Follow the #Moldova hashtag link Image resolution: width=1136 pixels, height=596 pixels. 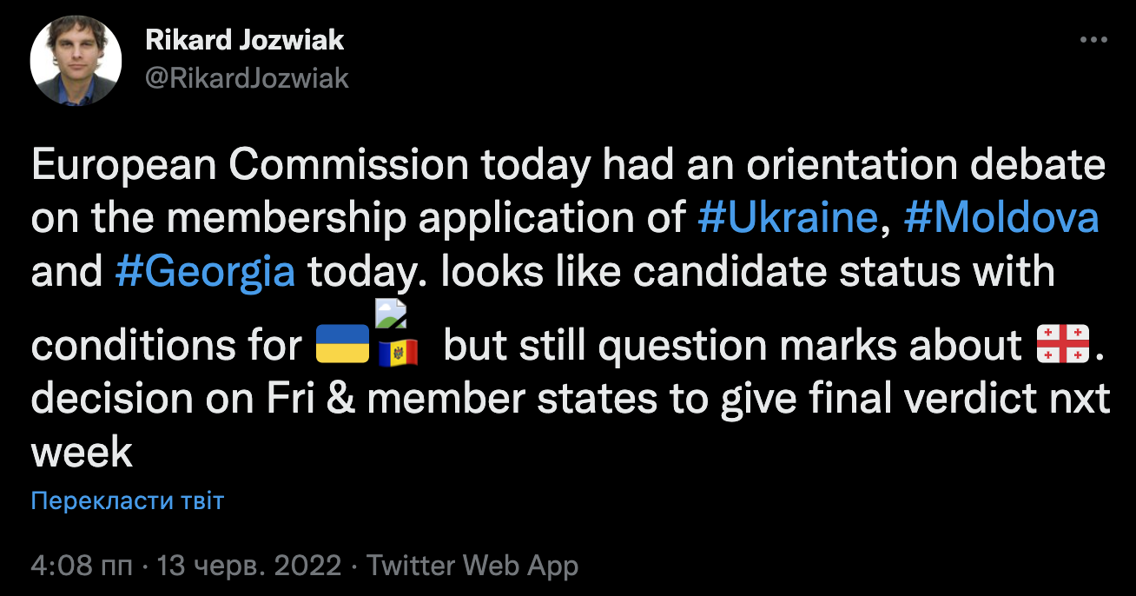tap(1001, 218)
